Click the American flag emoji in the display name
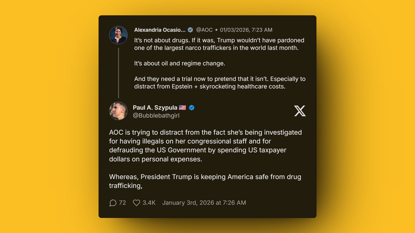This screenshot has width=415, height=233. (x=182, y=107)
